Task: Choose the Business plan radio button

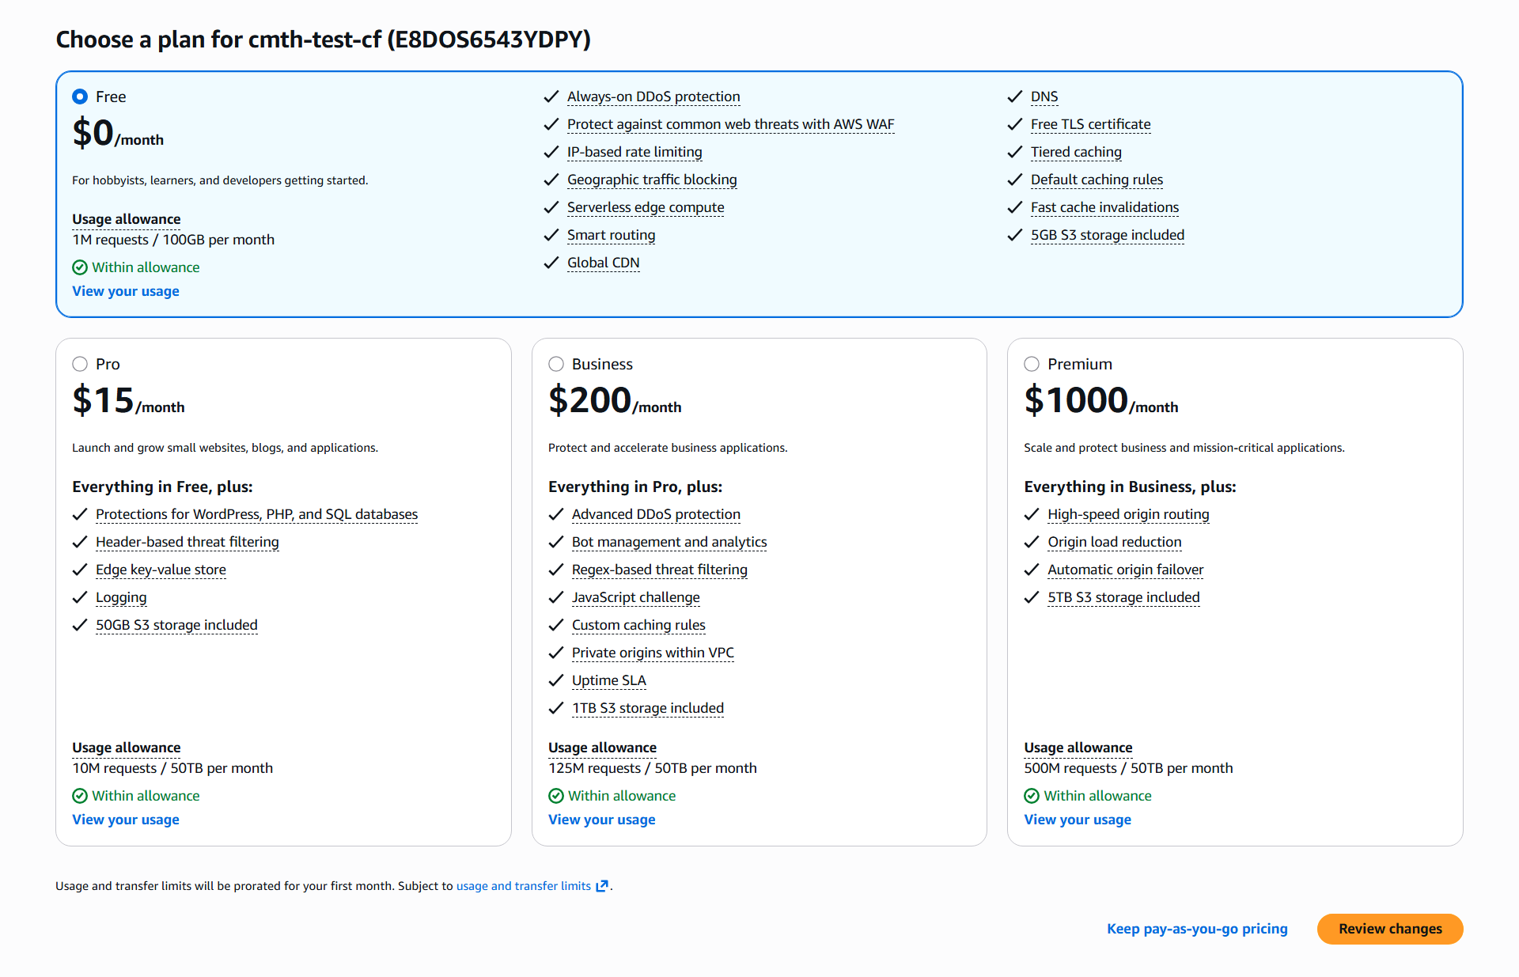Action: [556, 364]
